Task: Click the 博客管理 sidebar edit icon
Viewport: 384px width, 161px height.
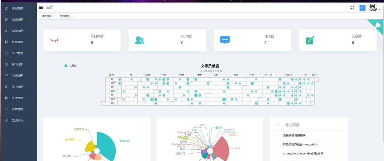Action: click(6, 8)
